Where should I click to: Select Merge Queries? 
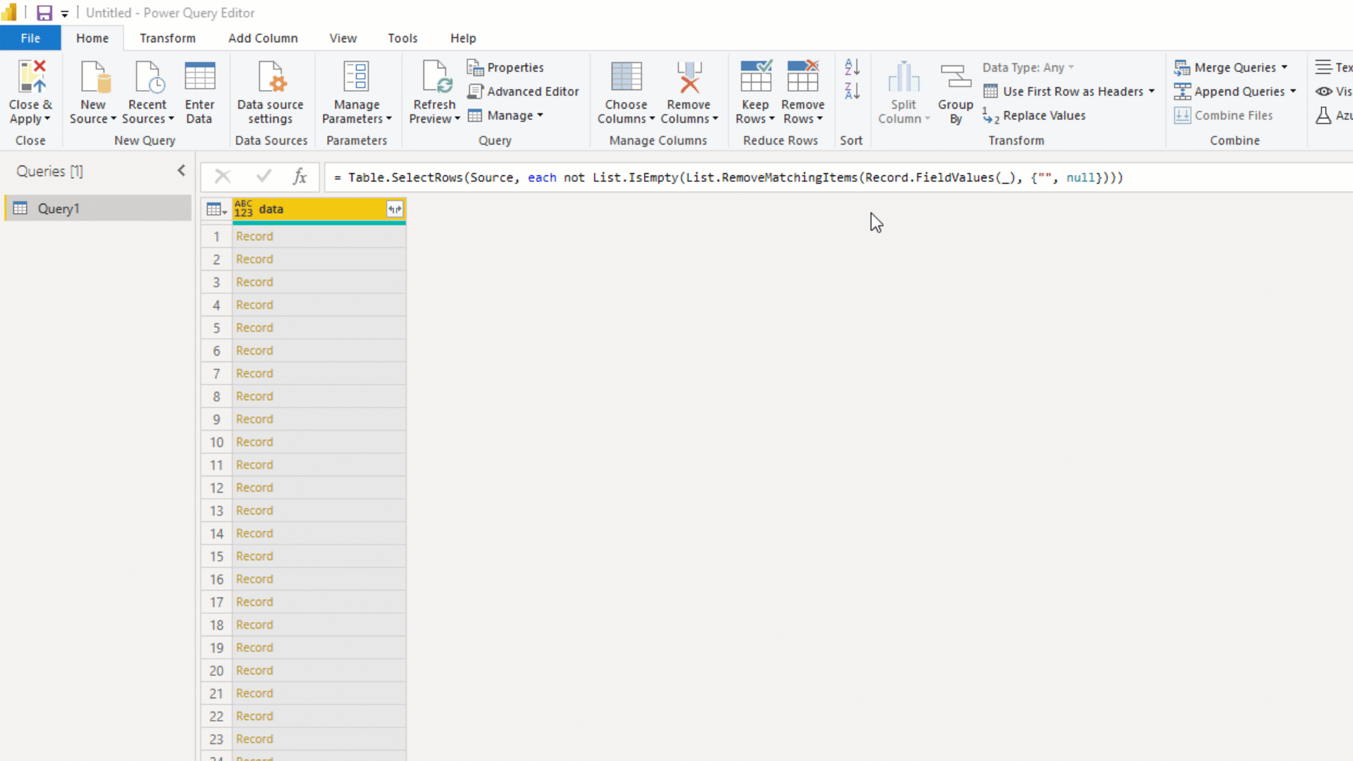1232,67
